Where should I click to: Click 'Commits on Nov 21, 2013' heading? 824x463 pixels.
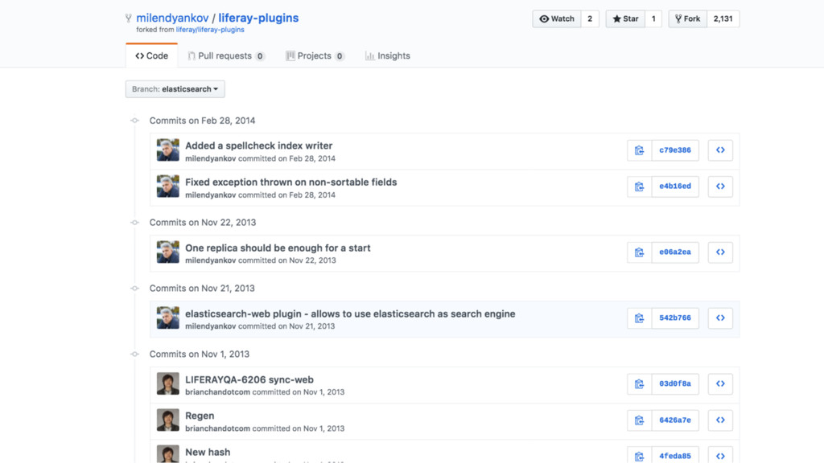pyautogui.click(x=202, y=289)
